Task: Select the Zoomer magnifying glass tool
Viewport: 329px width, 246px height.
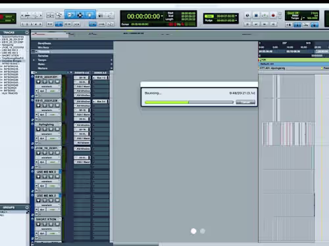Action: [x=59, y=15]
